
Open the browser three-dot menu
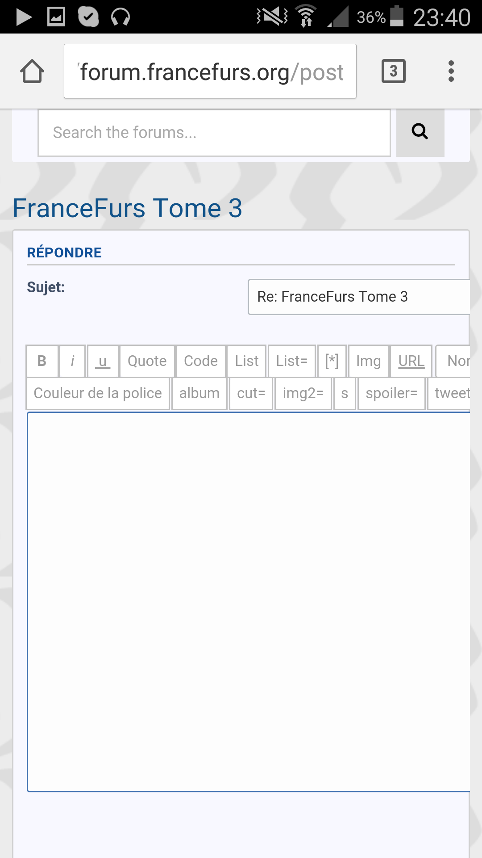tap(451, 71)
